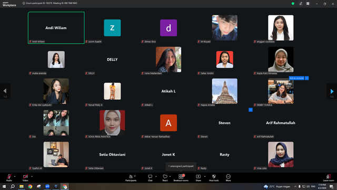Image resolution: width=337 pixels, height=190 pixels.
Task: Go to next page of participants
Action: [332, 91]
